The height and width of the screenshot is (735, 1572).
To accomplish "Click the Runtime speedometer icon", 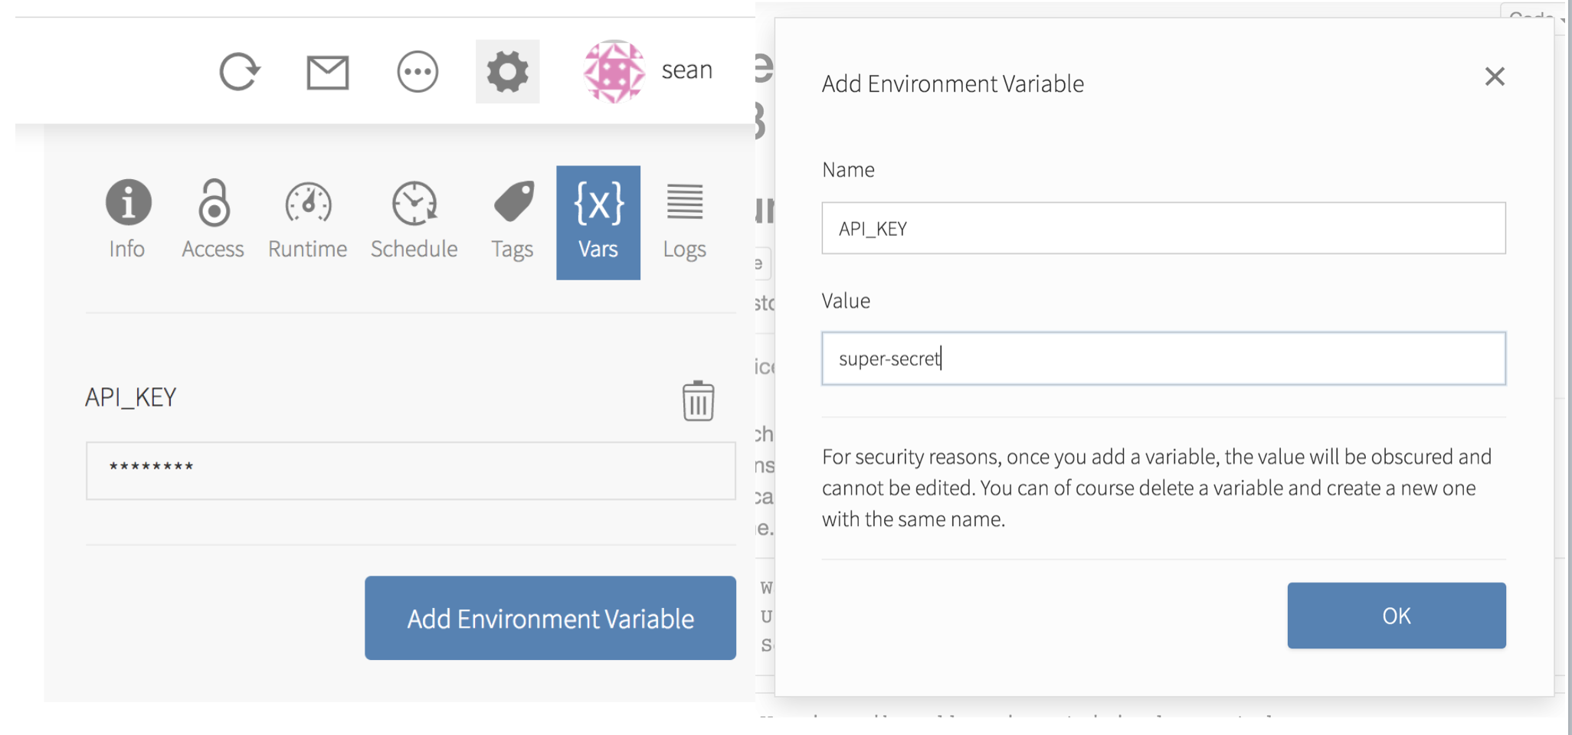I will click(306, 218).
